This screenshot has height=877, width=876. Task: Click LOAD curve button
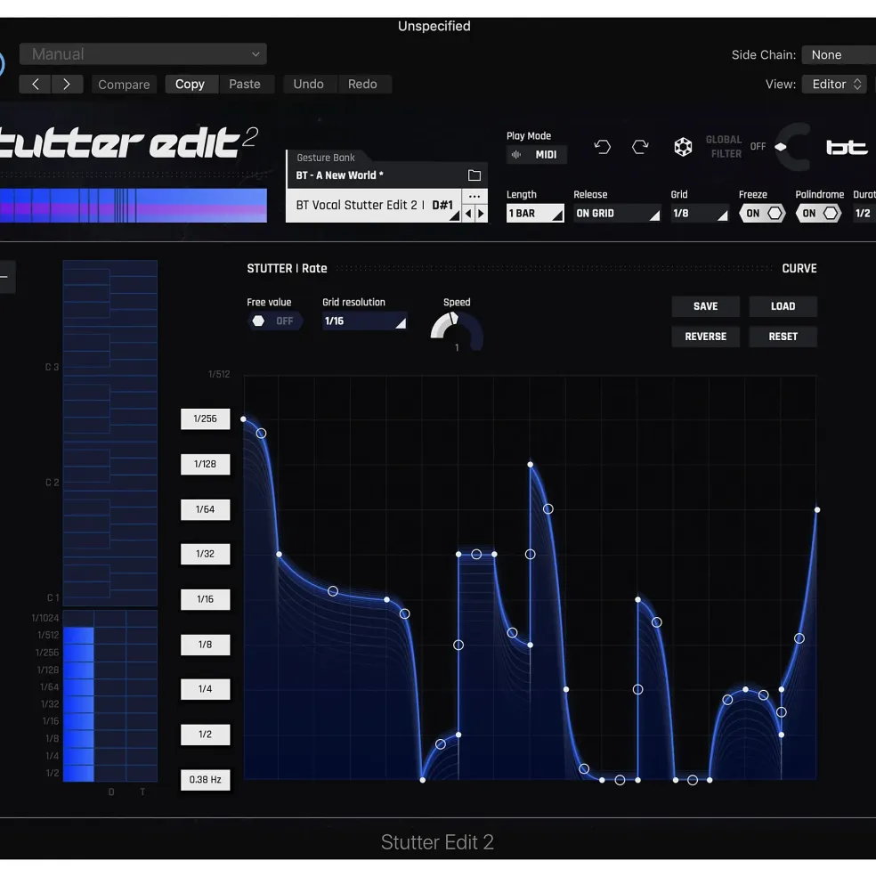click(x=783, y=306)
